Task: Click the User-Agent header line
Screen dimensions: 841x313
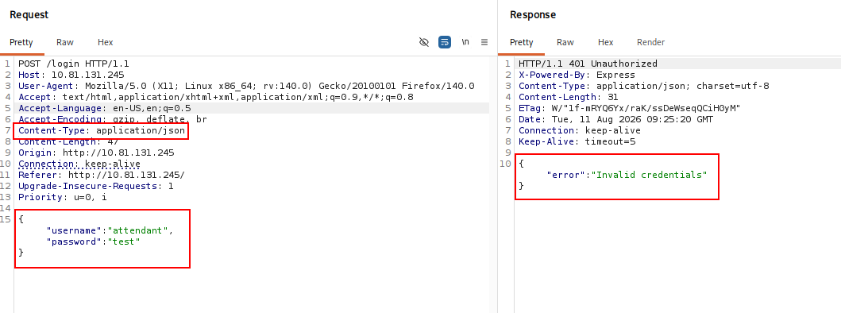Action: click(x=246, y=86)
